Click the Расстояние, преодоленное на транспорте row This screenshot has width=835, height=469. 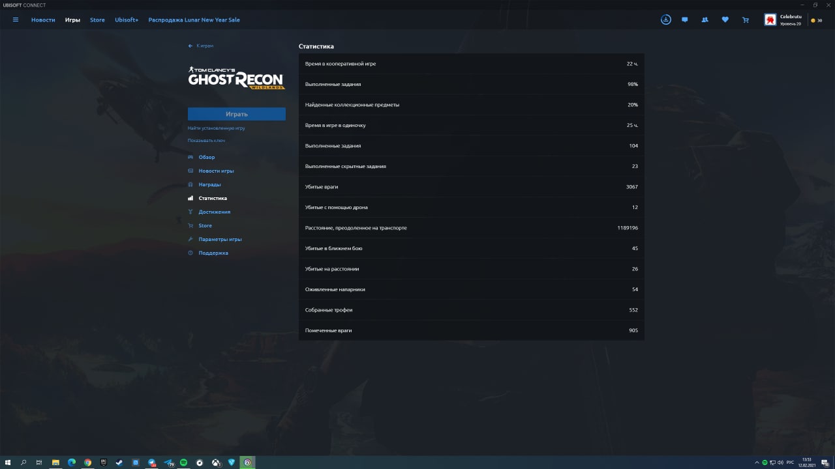coord(472,228)
